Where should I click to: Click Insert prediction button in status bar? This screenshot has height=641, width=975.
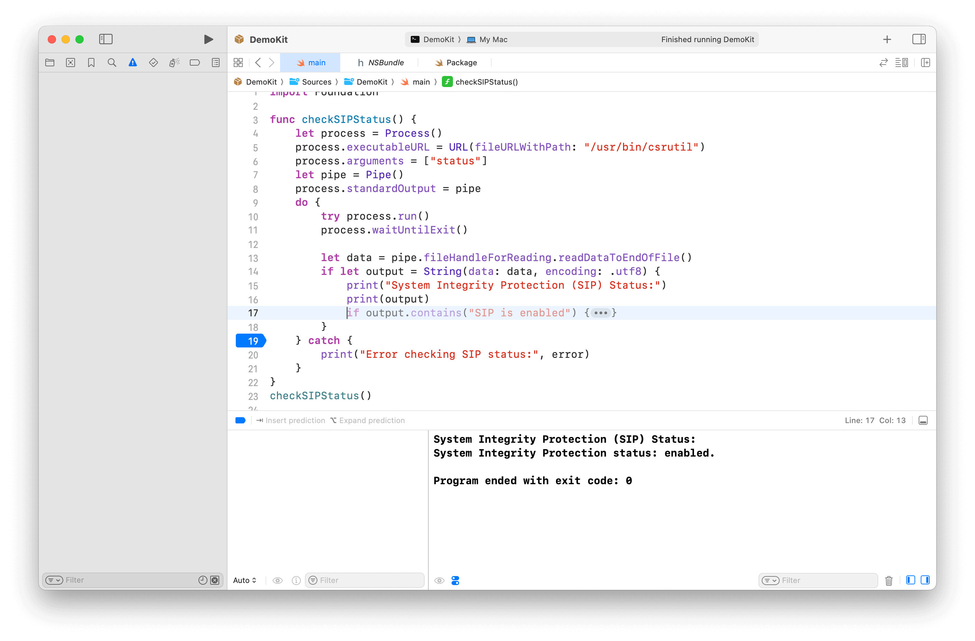pyautogui.click(x=291, y=420)
